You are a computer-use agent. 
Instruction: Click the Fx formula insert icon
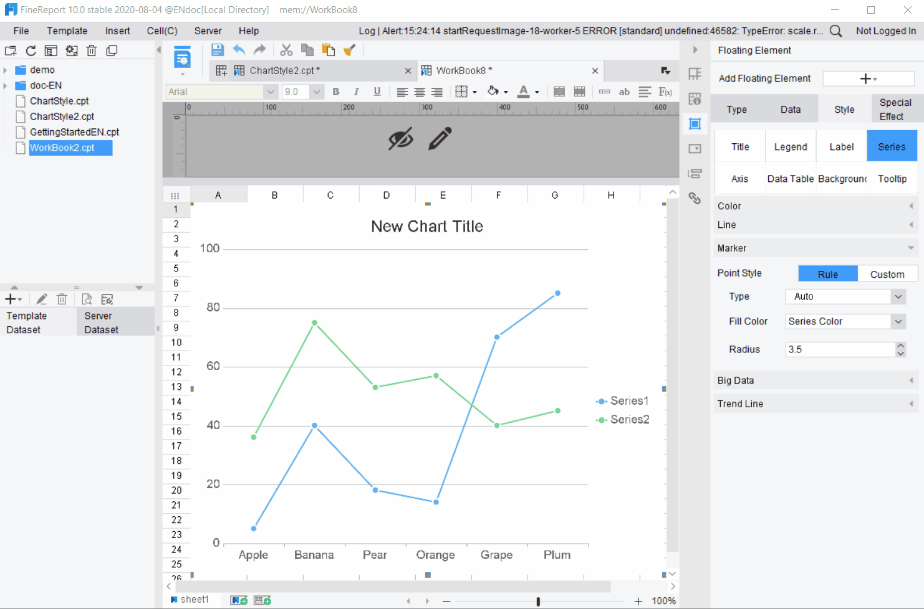(x=665, y=92)
